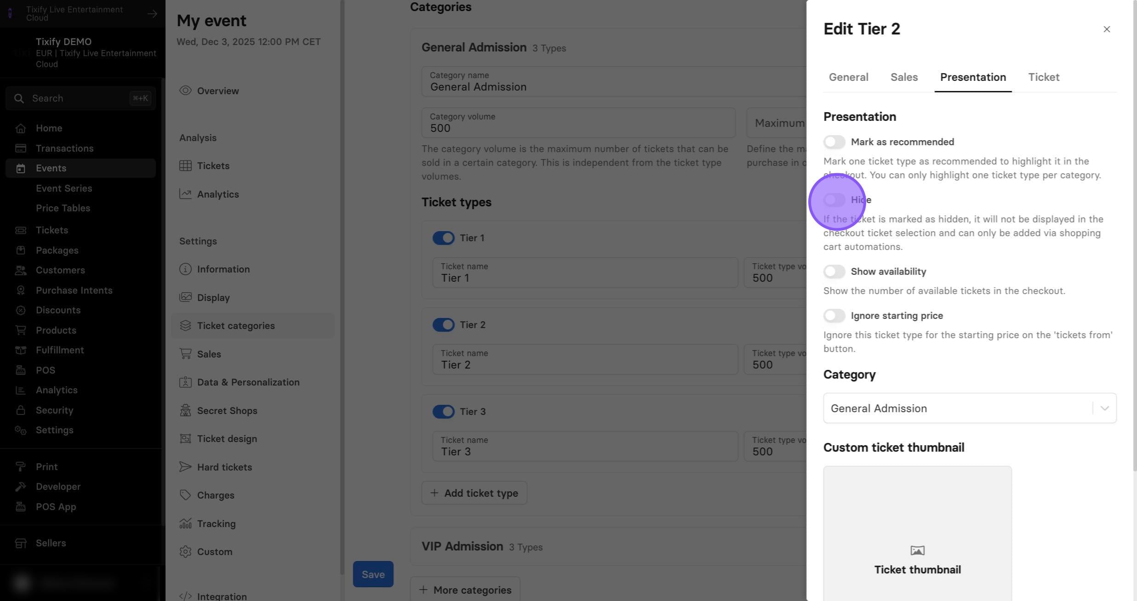The image size is (1137, 601).
Task: Select the Information icon in Settings
Action: click(x=185, y=269)
